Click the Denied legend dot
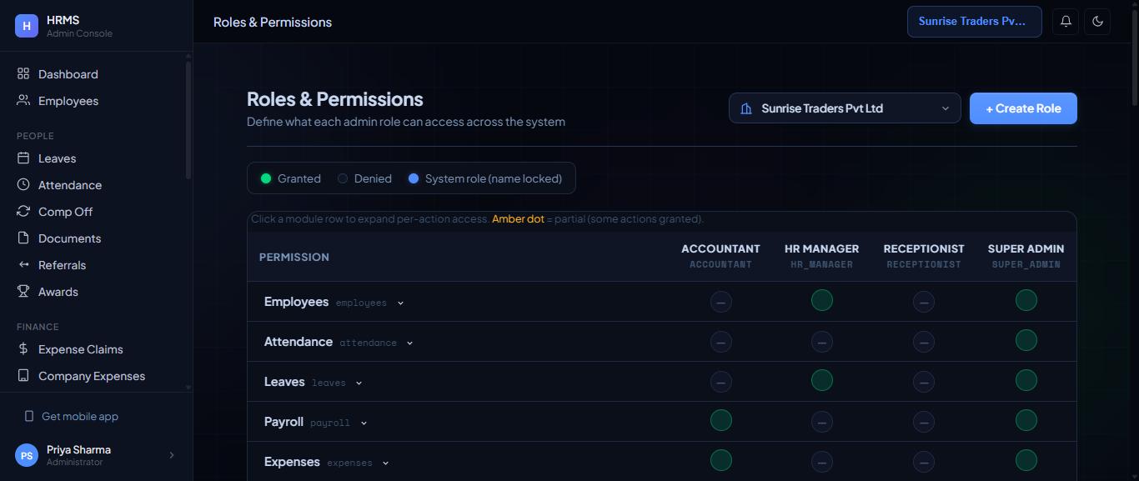The image size is (1139, 481). pyautogui.click(x=343, y=178)
